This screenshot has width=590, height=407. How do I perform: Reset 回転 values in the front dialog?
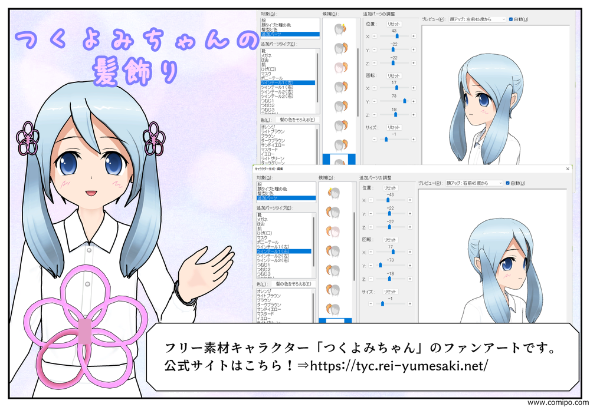click(390, 240)
